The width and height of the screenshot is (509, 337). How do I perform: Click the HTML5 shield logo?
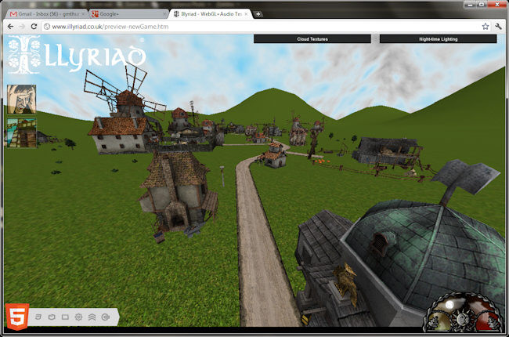(17, 317)
